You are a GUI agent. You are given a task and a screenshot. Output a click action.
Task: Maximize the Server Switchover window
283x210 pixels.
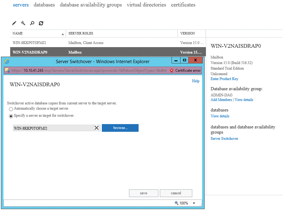point(185,60)
